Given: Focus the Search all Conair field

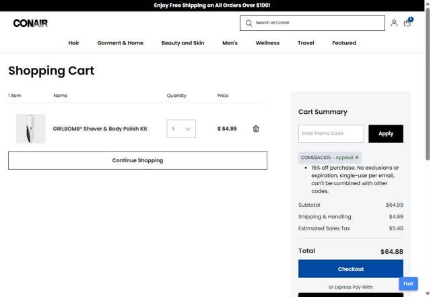Looking at the screenshot, I should (x=312, y=23).
